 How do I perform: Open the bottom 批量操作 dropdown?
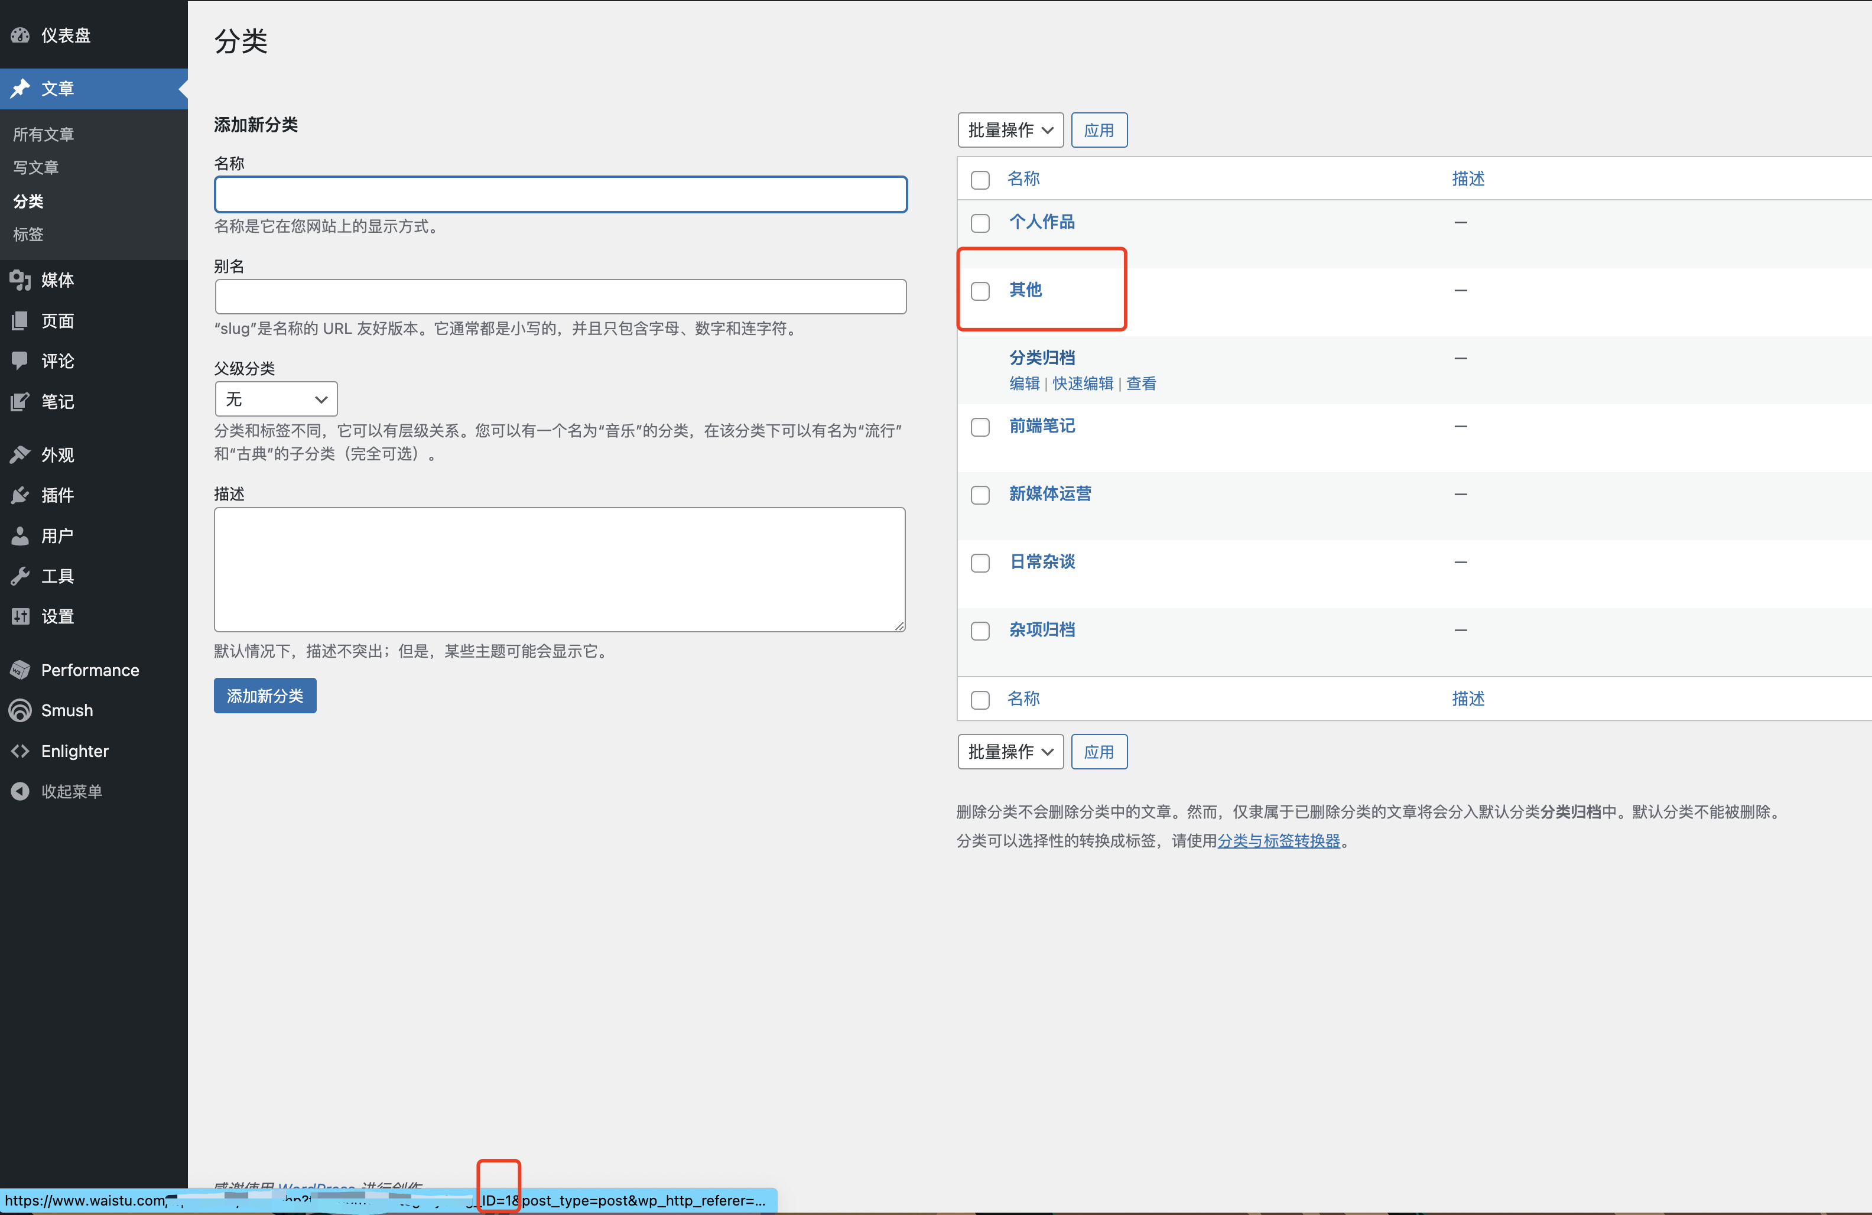point(1010,752)
